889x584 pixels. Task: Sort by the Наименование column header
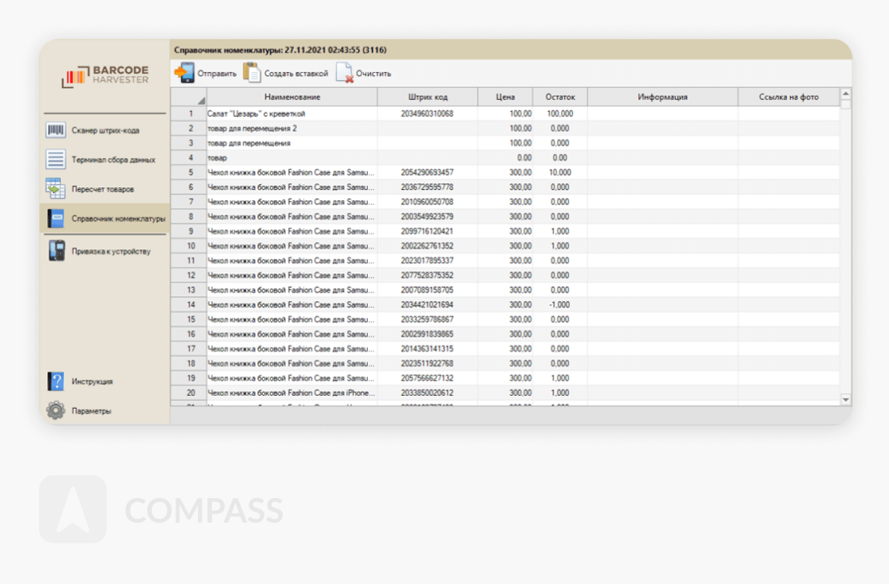tap(292, 97)
